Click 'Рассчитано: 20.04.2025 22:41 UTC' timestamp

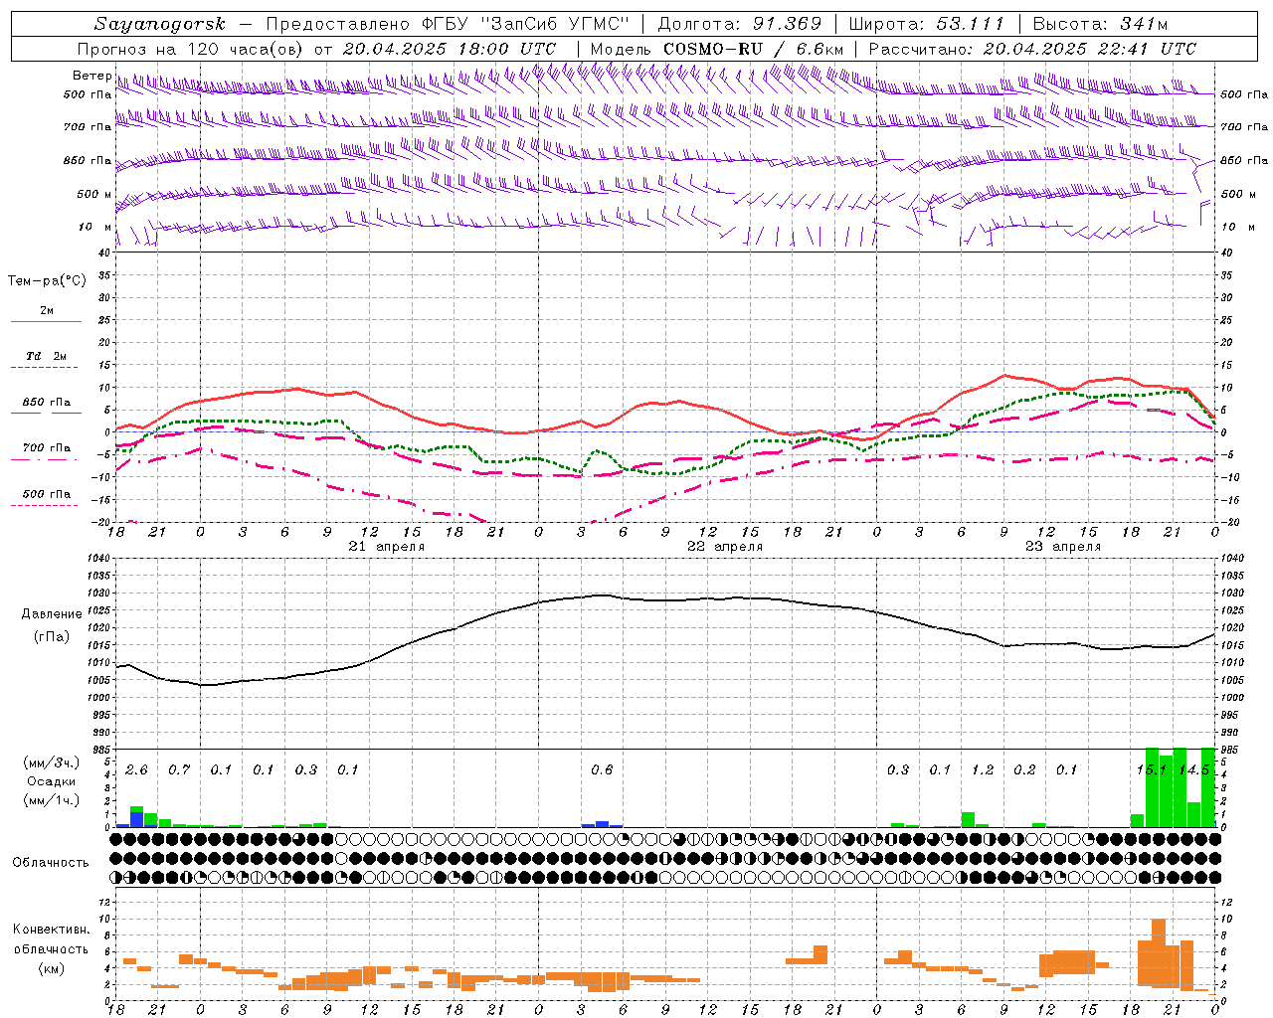1032,49
